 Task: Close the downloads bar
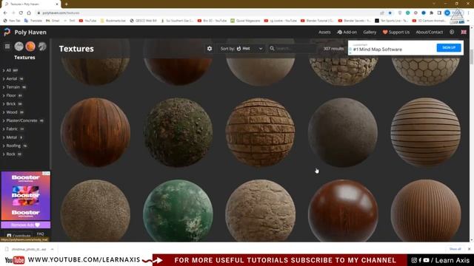pyautogui.click(x=469, y=249)
